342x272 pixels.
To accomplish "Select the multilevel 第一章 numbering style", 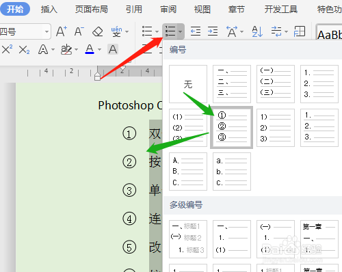I will 319,239.
